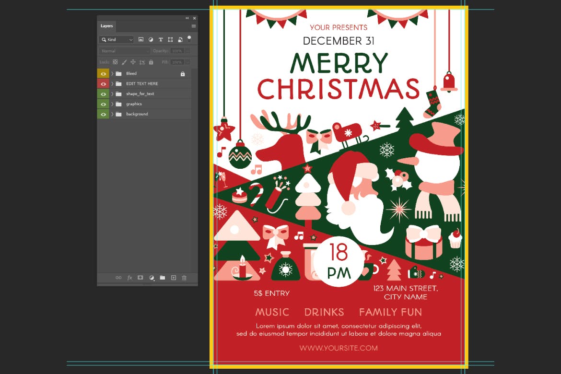Expand the shape_for_text group

point(112,94)
